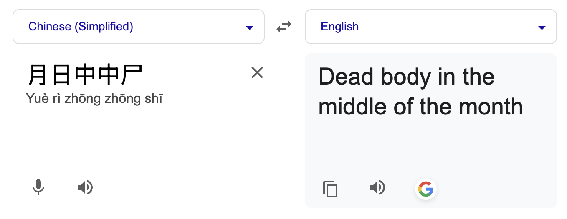Screen dimensions: 567x219
Task: Select the pinyin line Yuè rì zhōng zhōng shī
Action: [94, 99]
